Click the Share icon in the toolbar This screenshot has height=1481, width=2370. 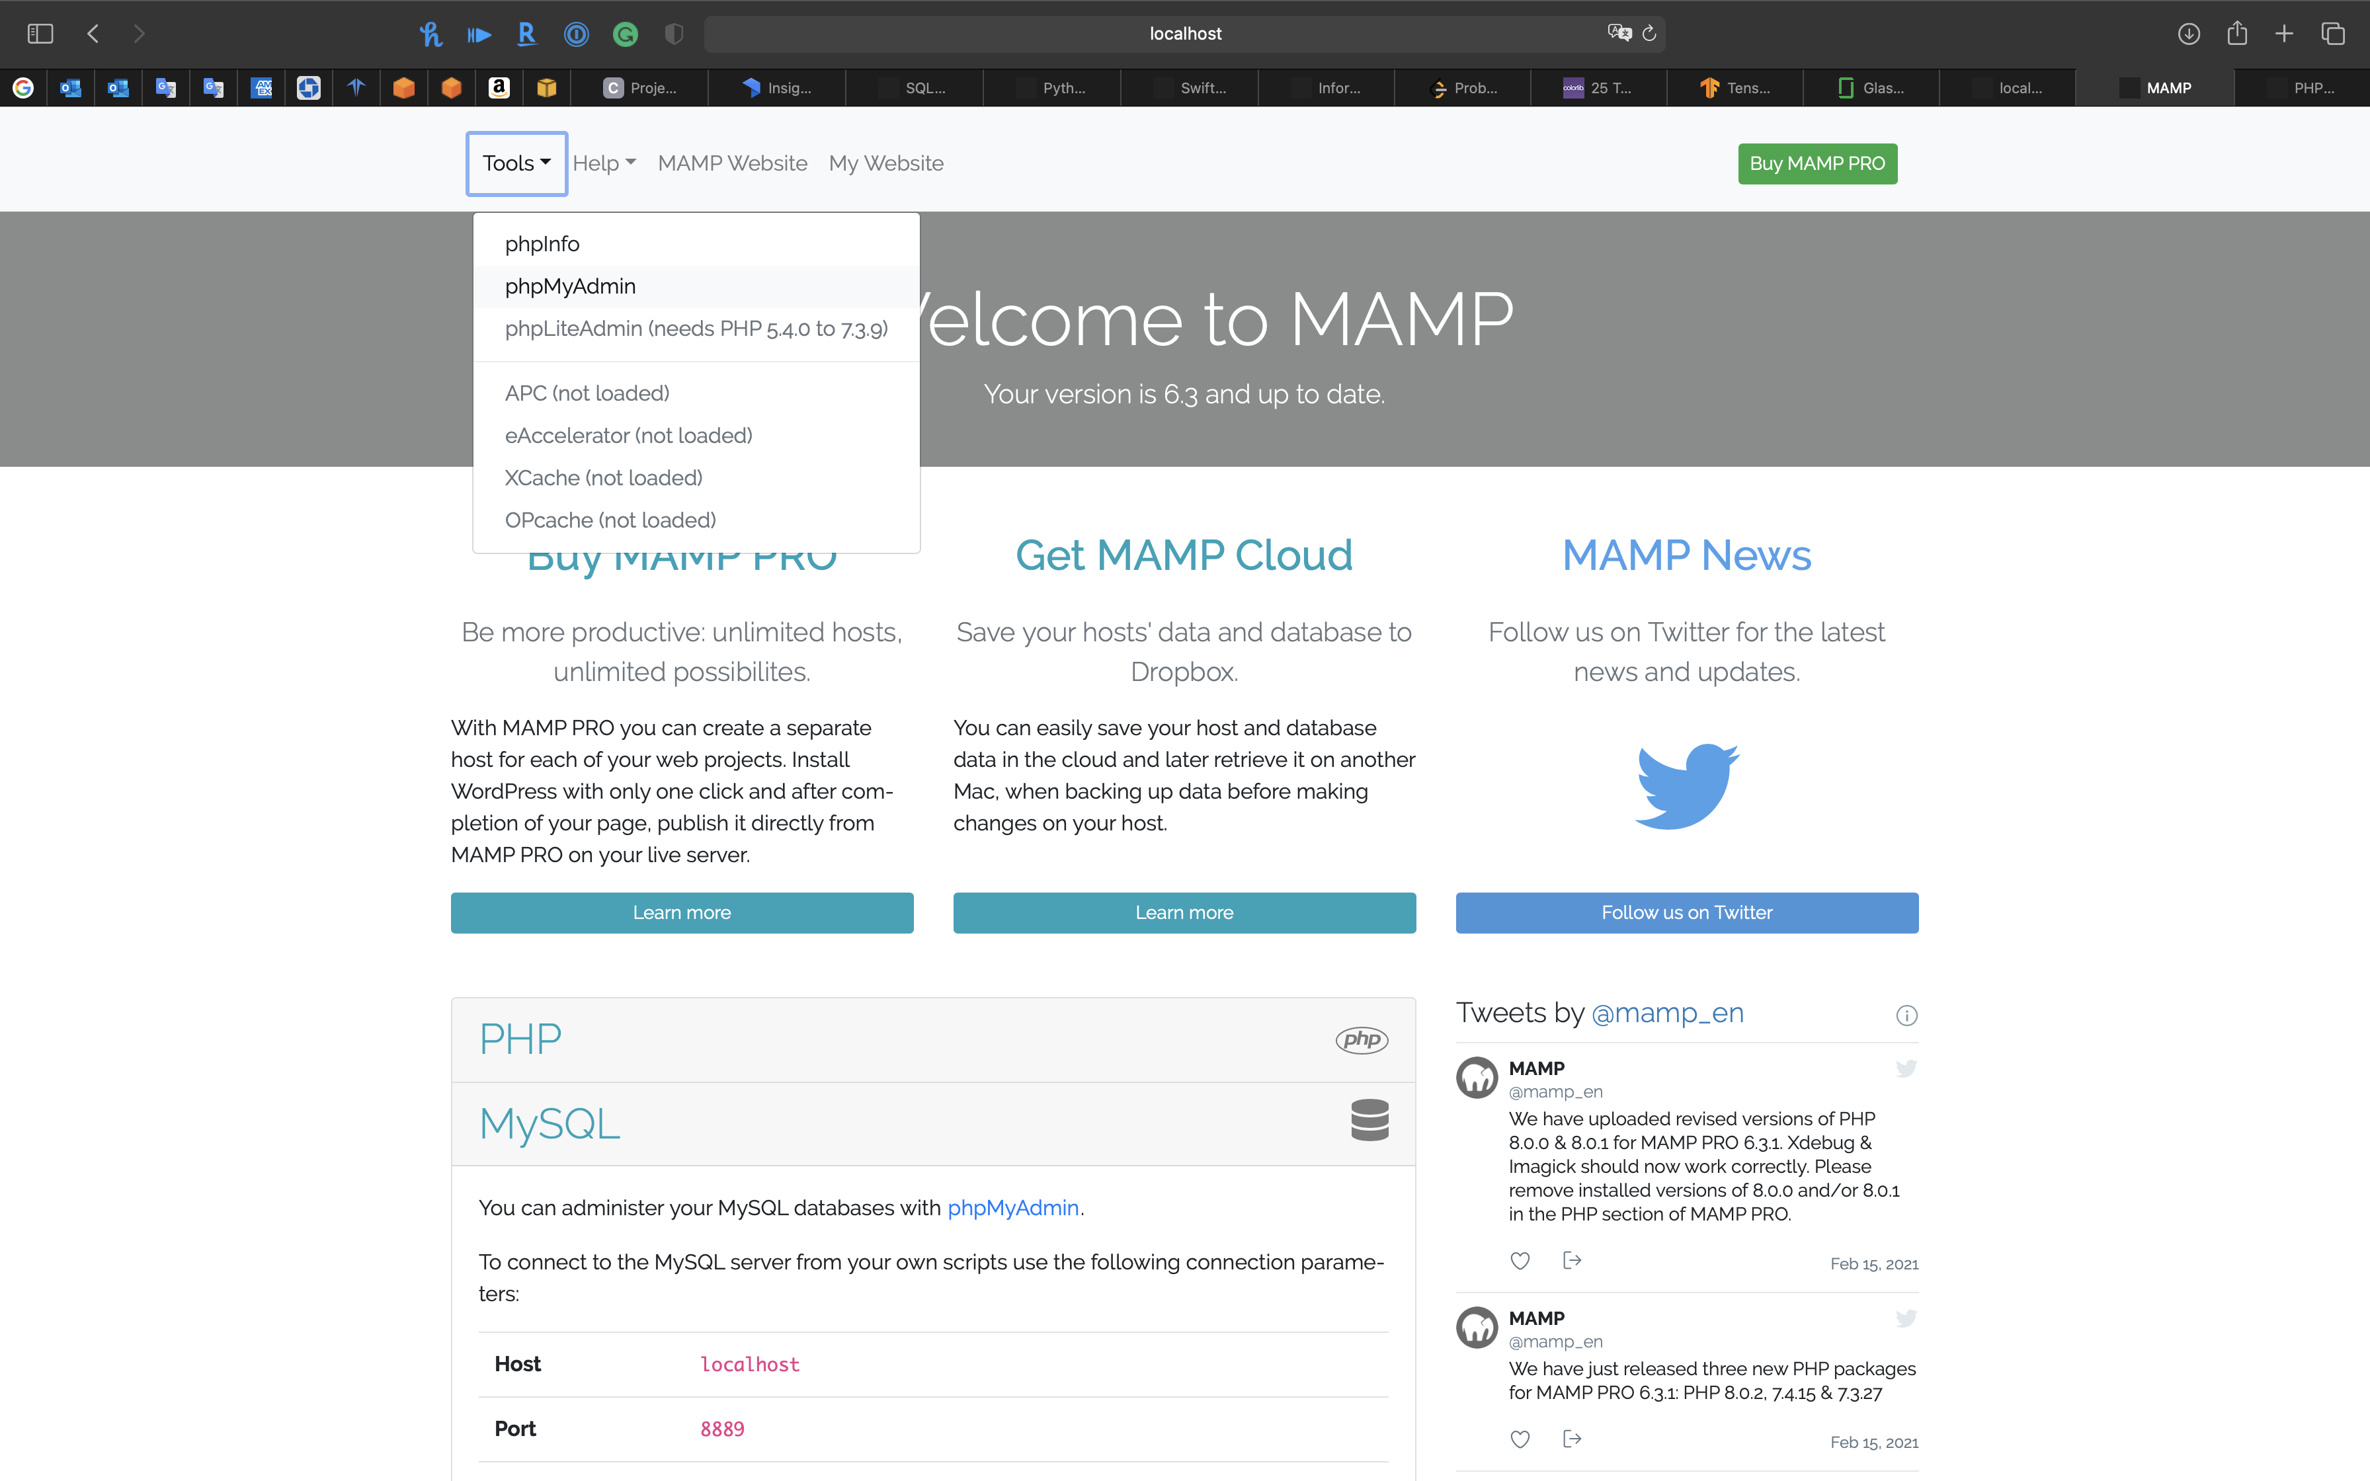[2237, 33]
